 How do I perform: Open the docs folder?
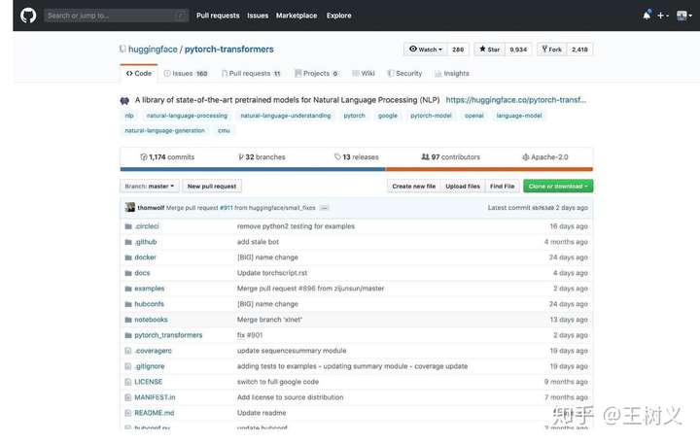click(x=142, y=273)
